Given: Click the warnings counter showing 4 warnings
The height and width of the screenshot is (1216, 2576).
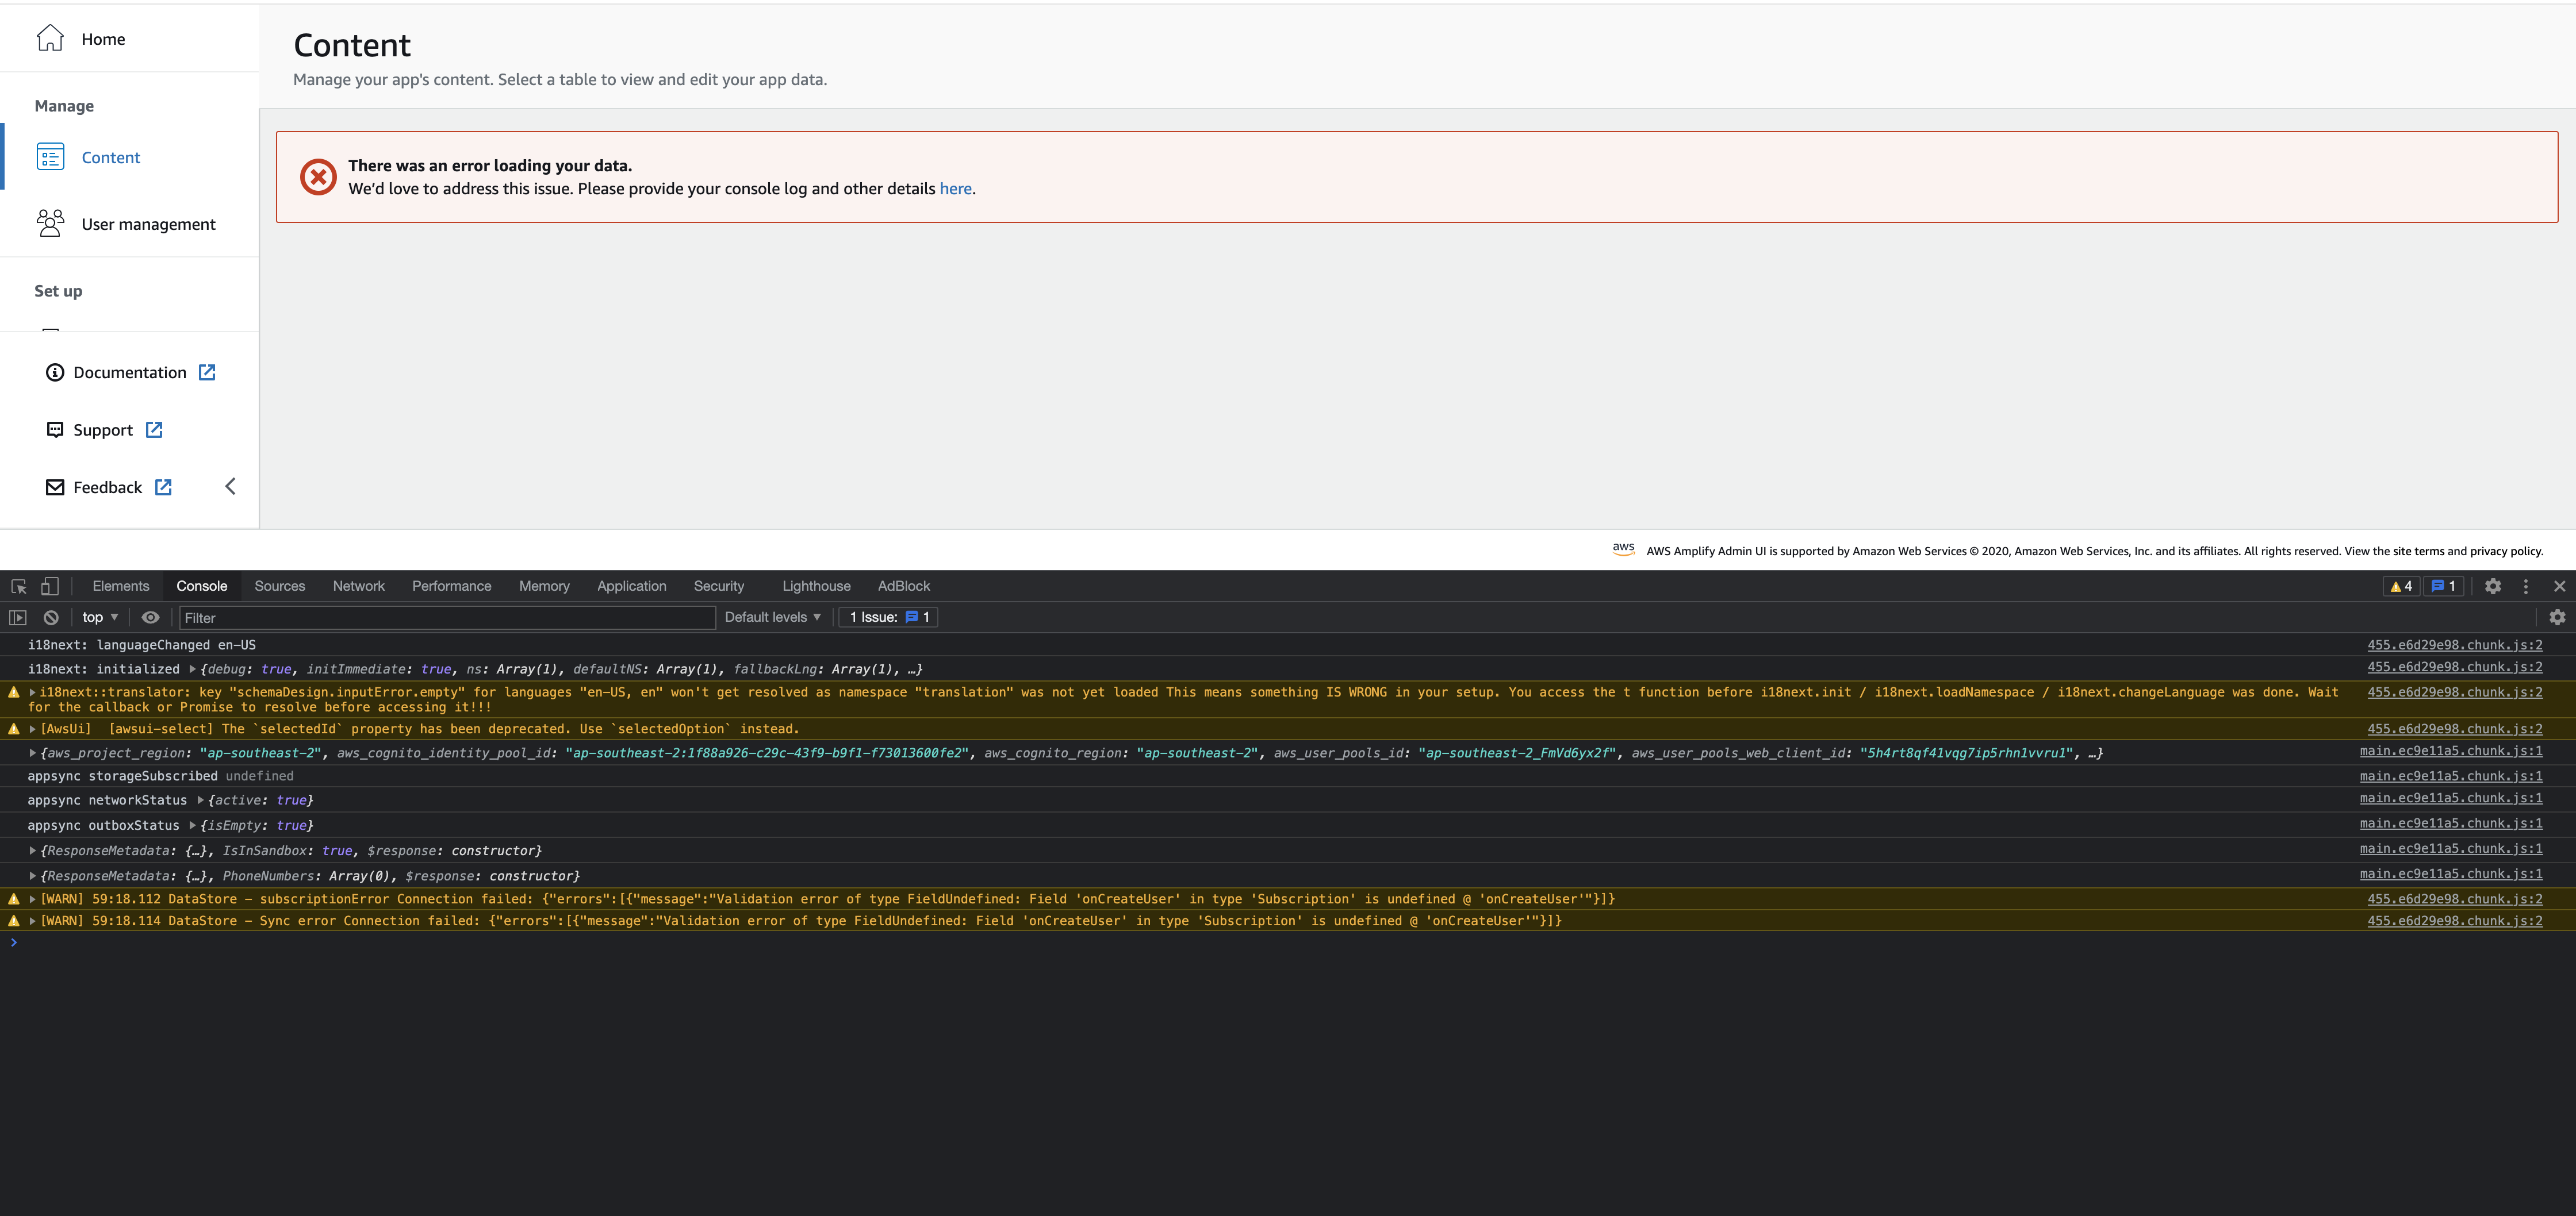Looking at the screenshot, I should coord(2401,586).
